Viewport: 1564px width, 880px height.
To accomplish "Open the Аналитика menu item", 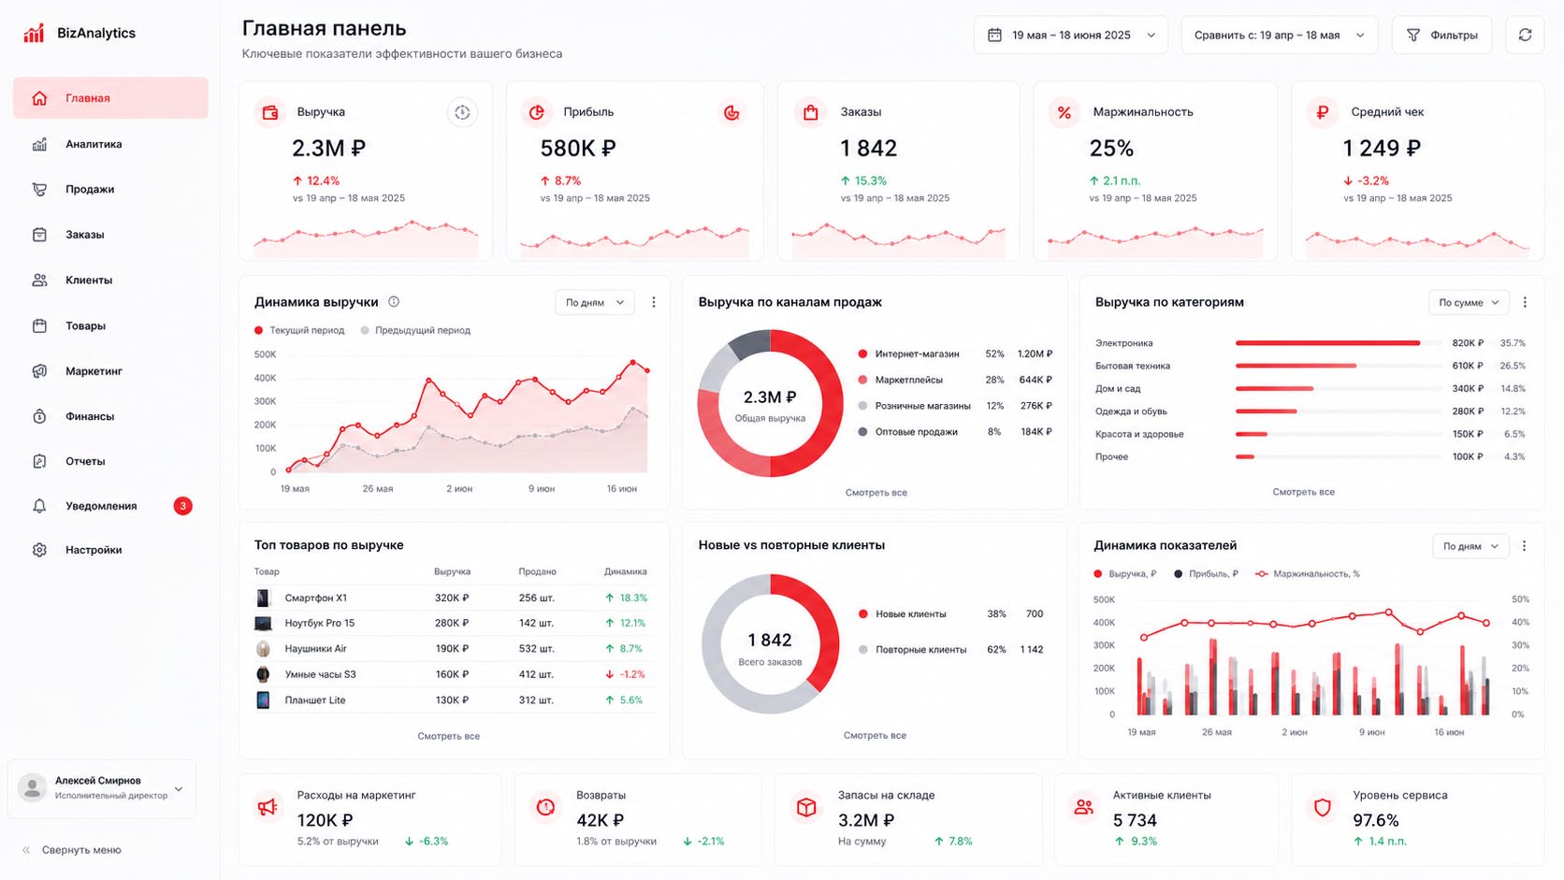I will click(x=110, y=144).
